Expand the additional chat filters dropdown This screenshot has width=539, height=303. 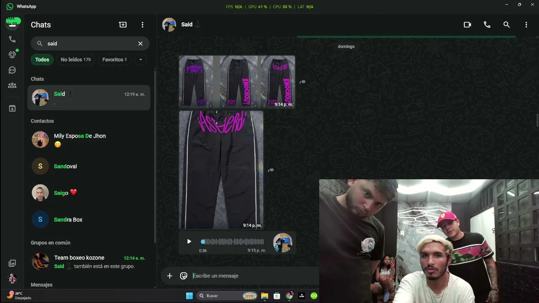click(x=141, y=60)
